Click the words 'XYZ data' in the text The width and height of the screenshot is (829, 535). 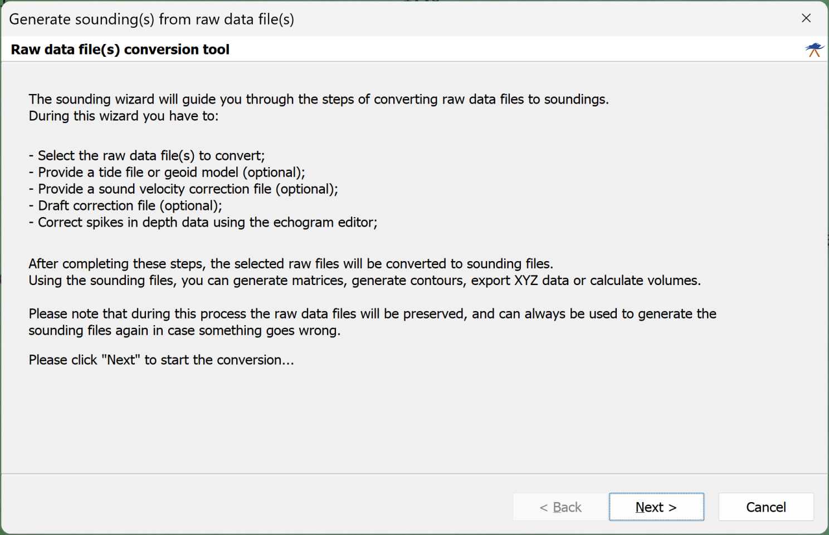coord(542,280)
